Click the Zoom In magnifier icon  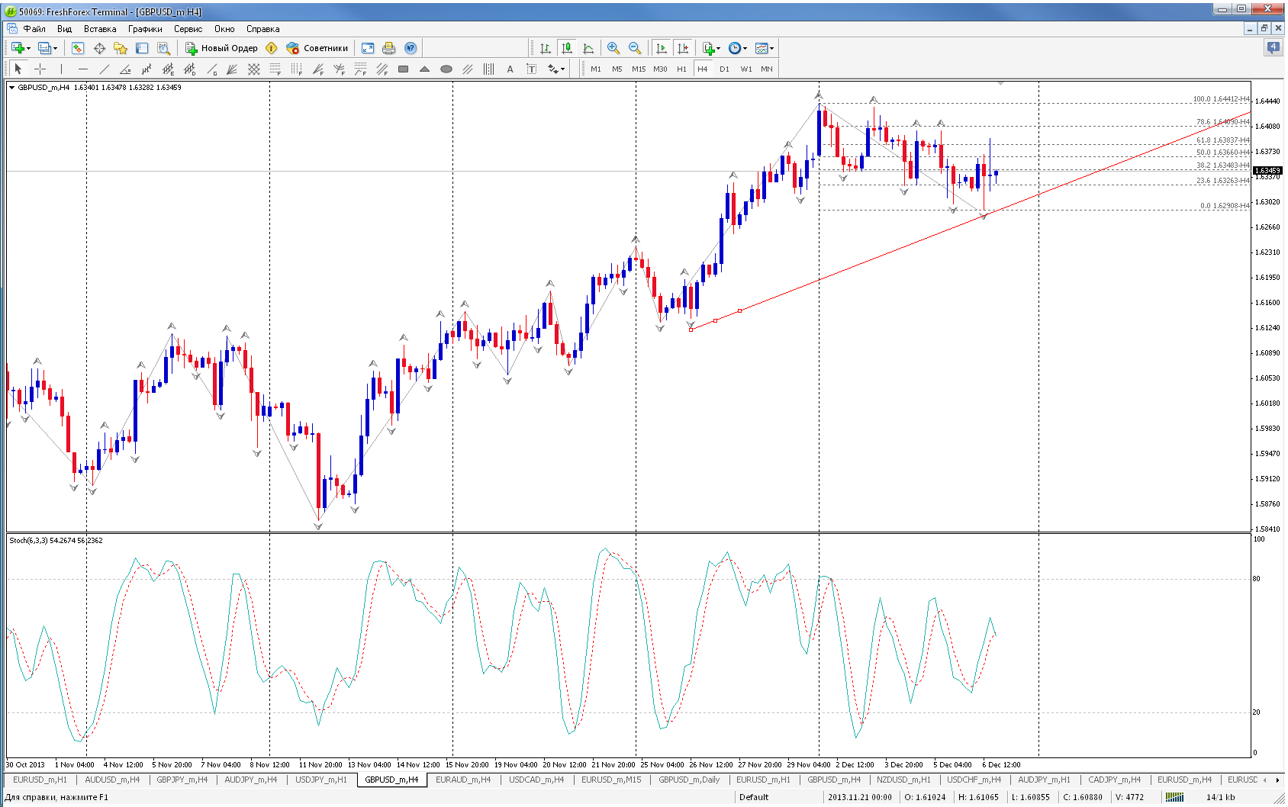613,48
